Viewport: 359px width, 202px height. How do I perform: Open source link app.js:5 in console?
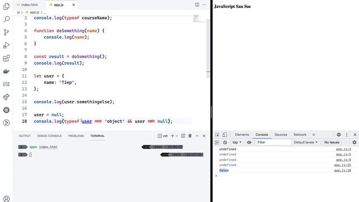343,154
